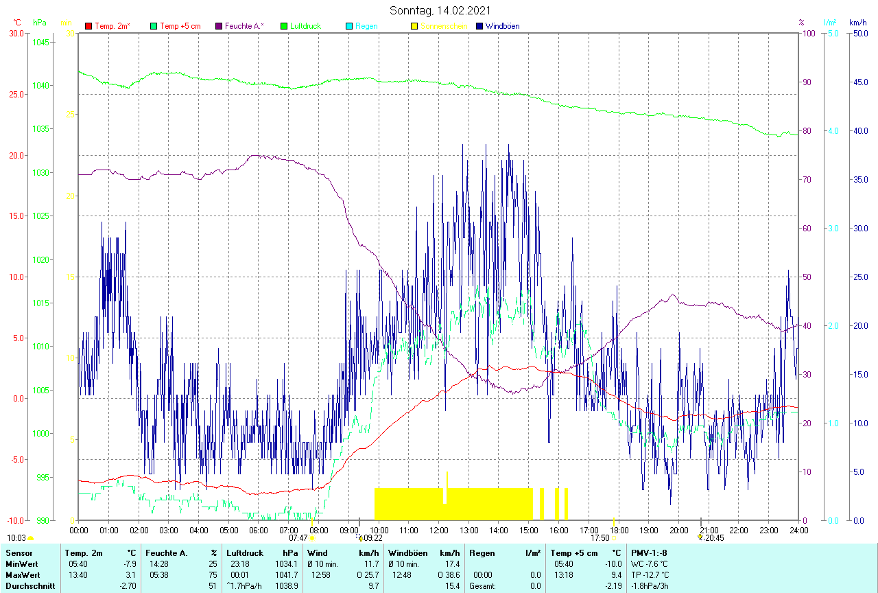Click the max gust value 'O 38.6'
The height and width of the screenshot is (593, 878).
[448, 574]
